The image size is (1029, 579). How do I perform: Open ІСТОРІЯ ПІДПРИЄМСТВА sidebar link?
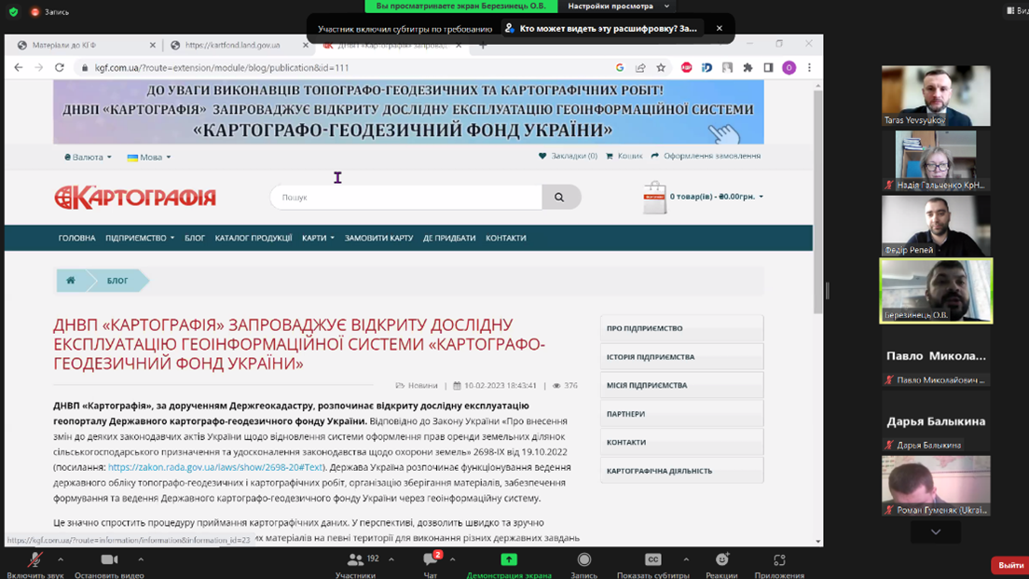point(682,356)
